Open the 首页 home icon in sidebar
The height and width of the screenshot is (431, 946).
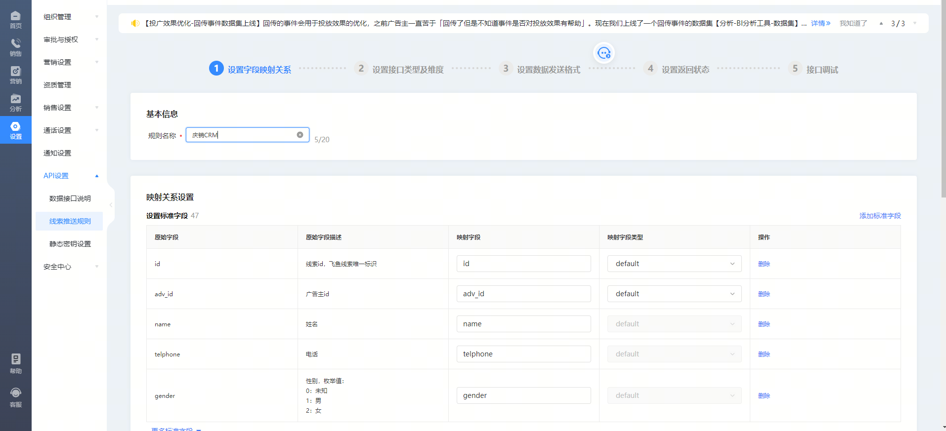point(15,19)
